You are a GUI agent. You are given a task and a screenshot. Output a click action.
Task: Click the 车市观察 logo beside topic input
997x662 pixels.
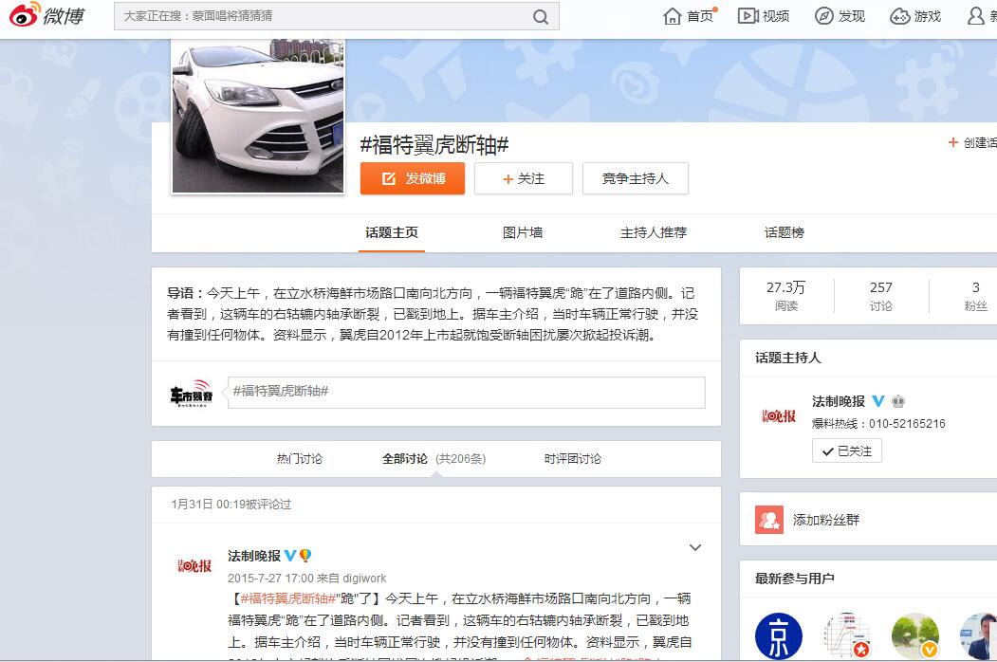coord(190,392)
